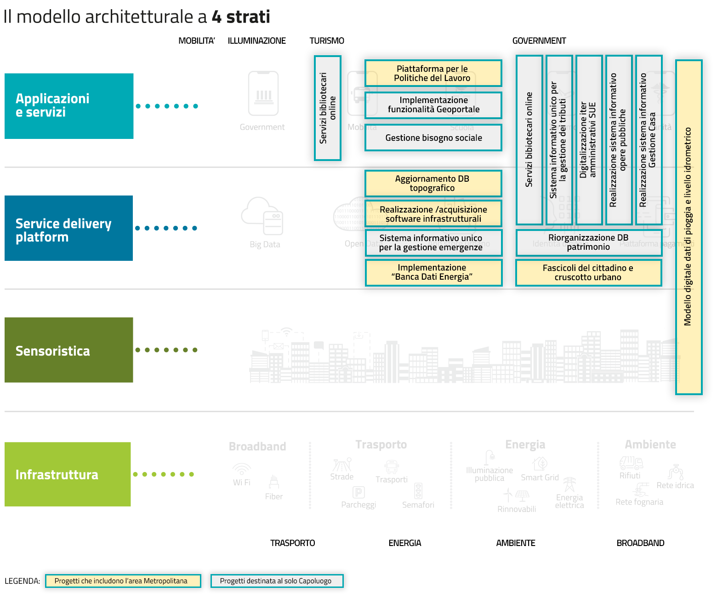Click the Aggiornamento DB topografico box
Viewport: 717px width, 598px height.
click(x=433, y=183)
